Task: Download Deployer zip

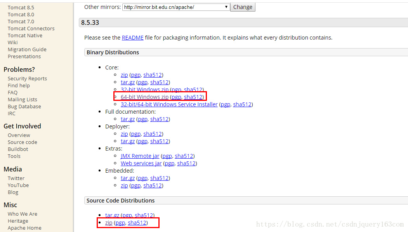Action: click(124, 134)
